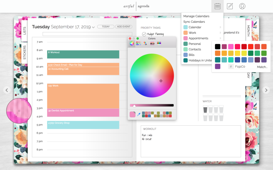Open the LISTS side tab

tap(25, 31)
